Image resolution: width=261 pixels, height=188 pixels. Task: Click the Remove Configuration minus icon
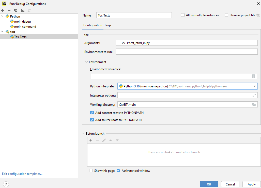pyautogui.click(x=9, y=10)
